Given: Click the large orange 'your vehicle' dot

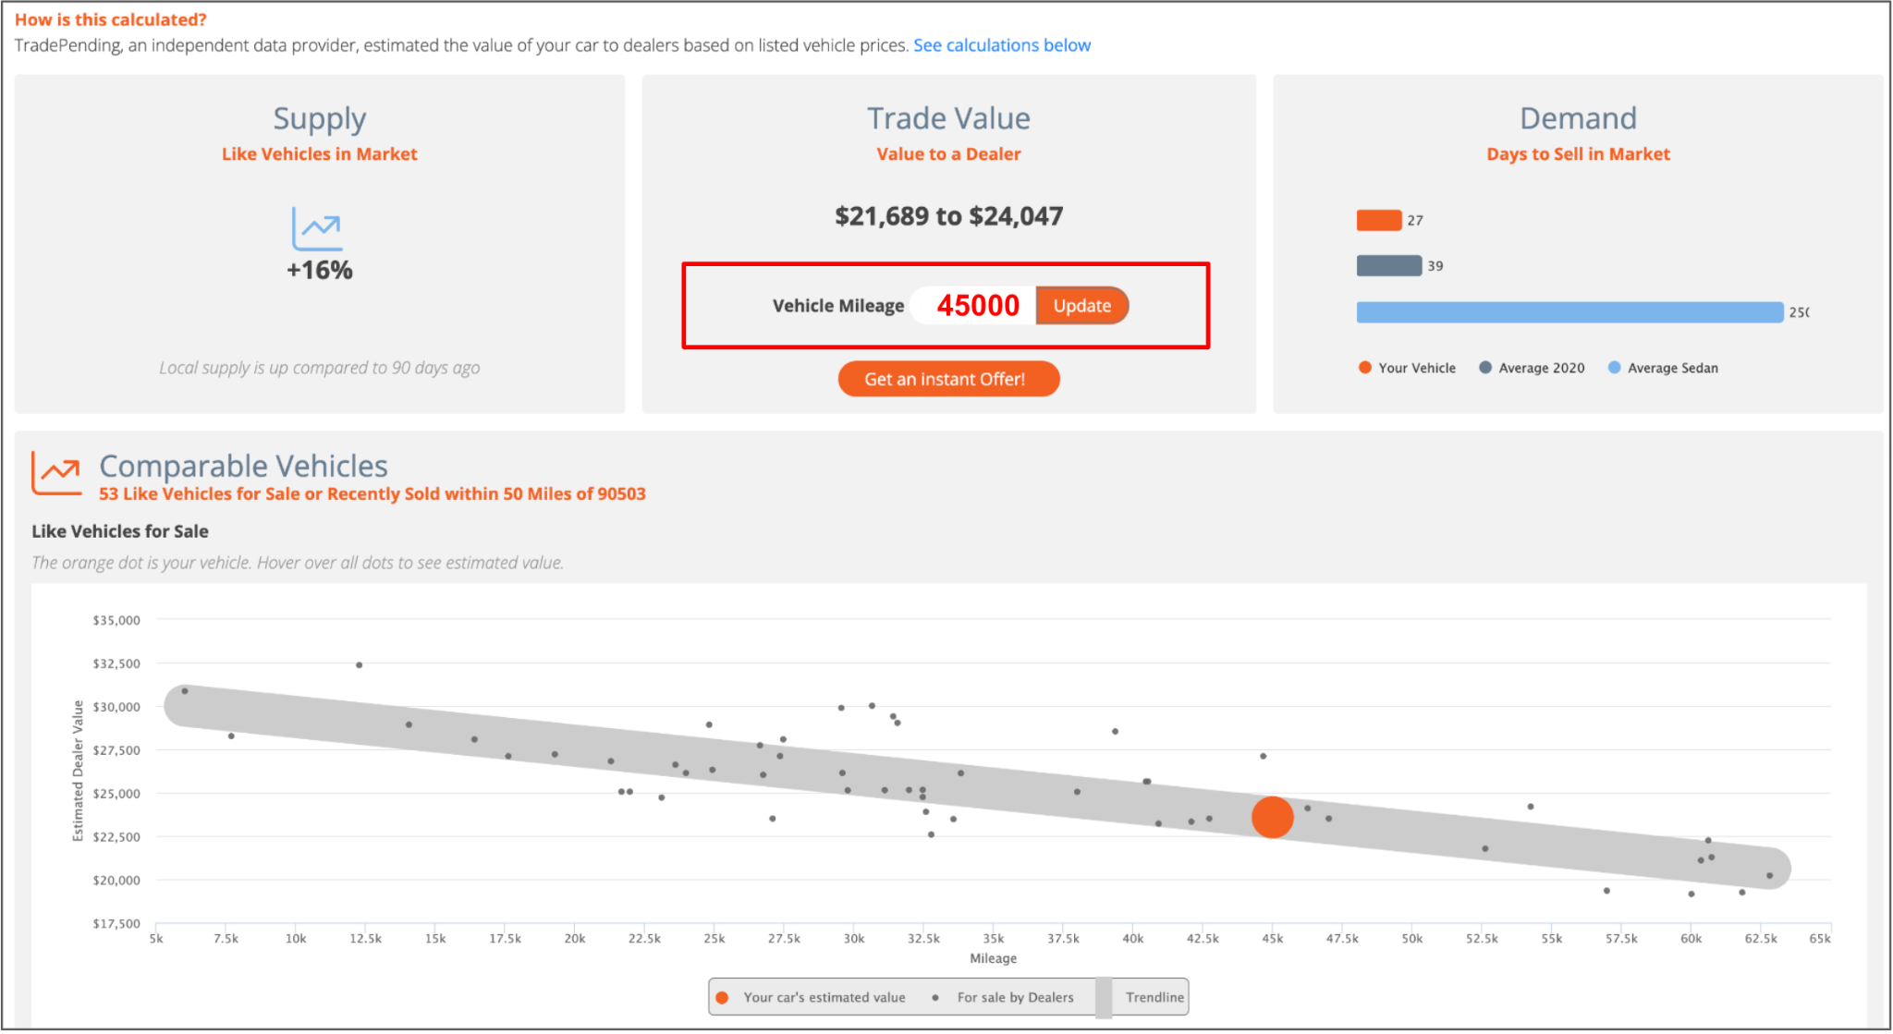Looking at the screenshot, I should point(1272,818).
